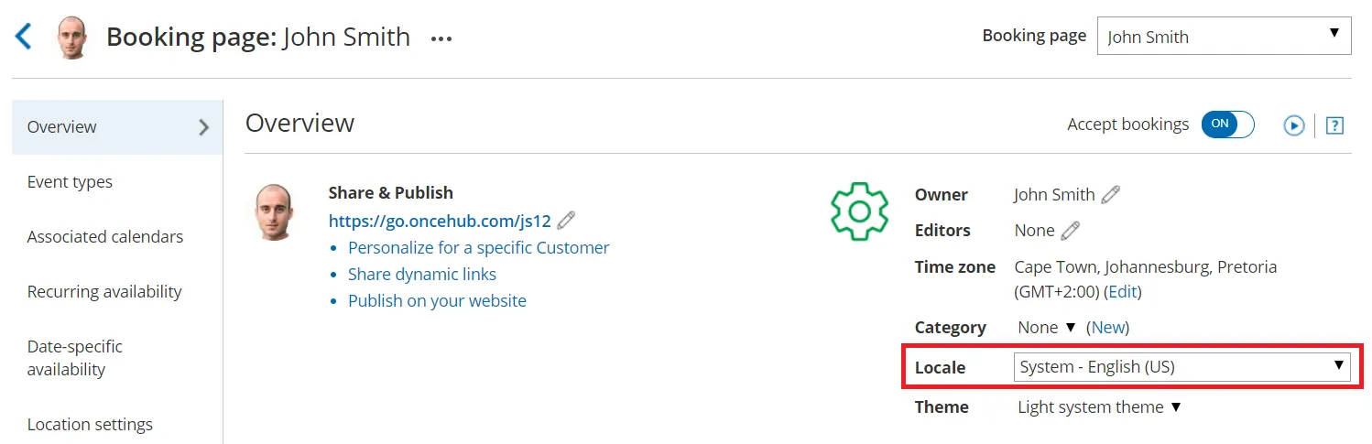Edit the Owner with pencil icon
Image resolution: width=1372 pixels, height=444 pixels.
point(1110,194)
